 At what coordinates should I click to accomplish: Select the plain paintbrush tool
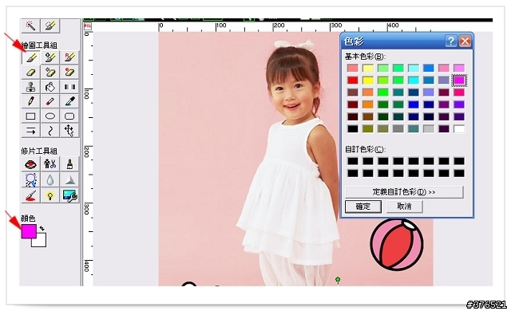click(x=30, y=57)
